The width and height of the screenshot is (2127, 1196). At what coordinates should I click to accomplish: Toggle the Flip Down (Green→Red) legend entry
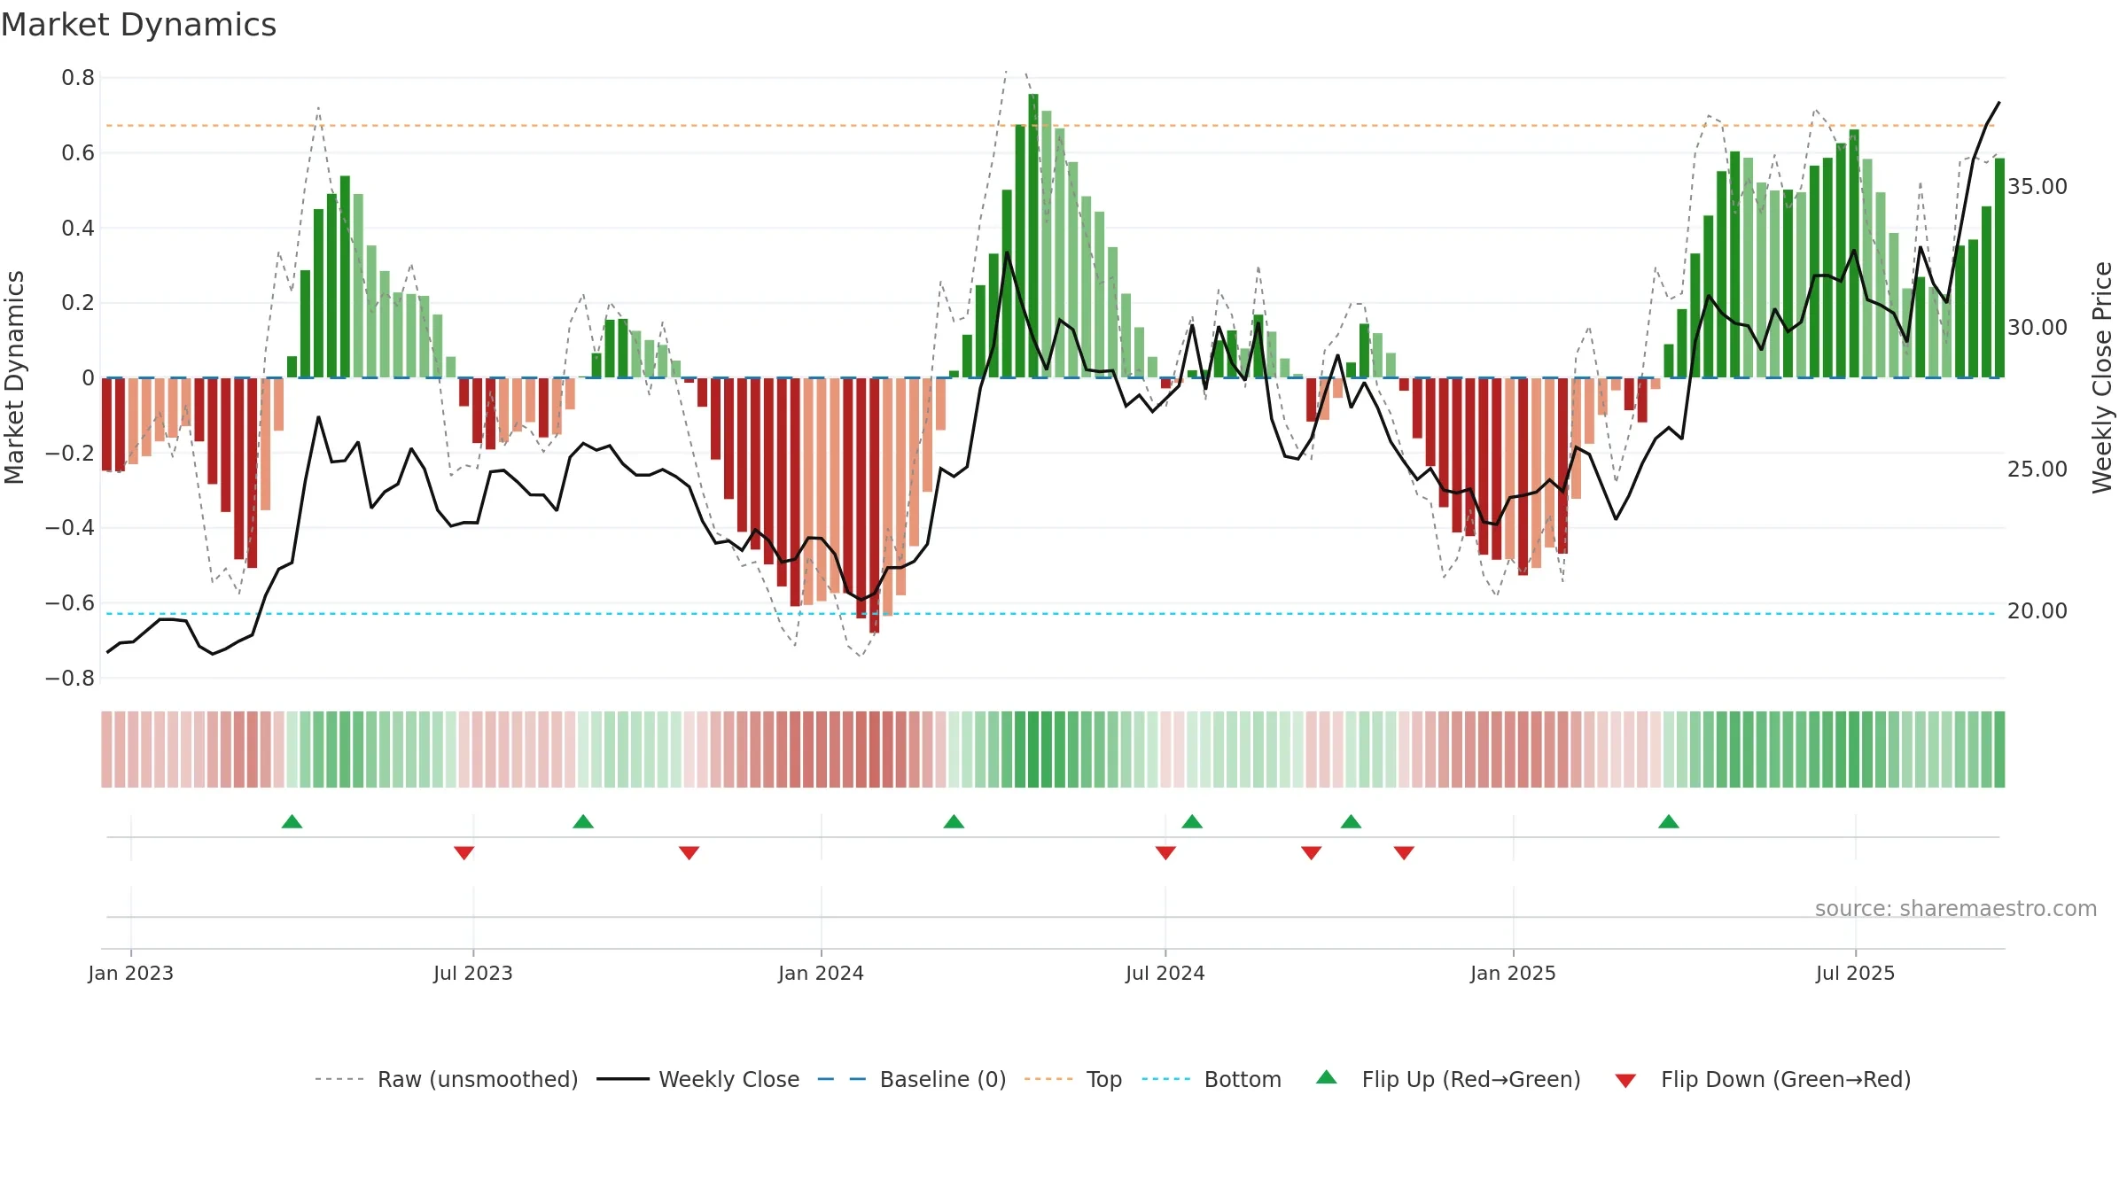[1763, 1079]
